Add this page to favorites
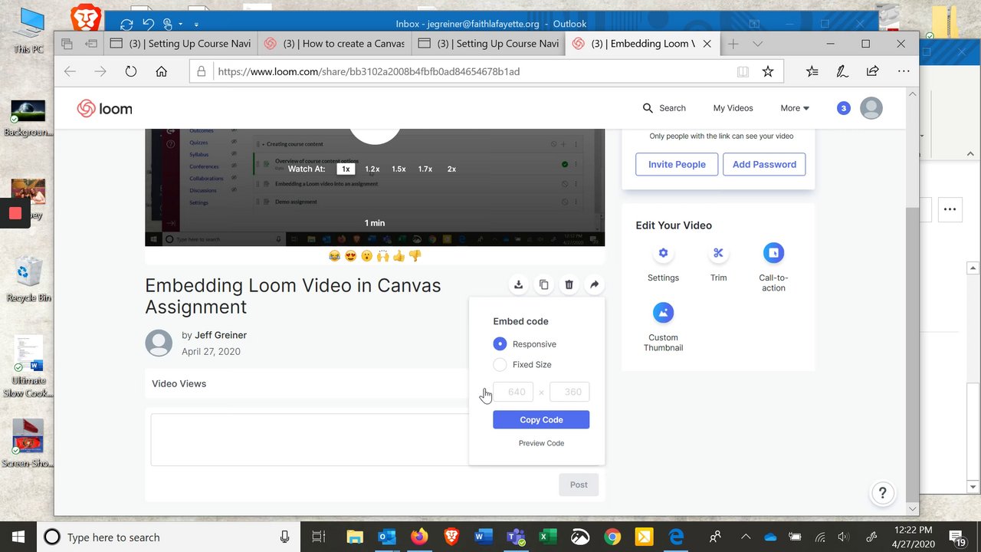Image resolution: width=981 pixels, height=552 pixels. [767, 71]
